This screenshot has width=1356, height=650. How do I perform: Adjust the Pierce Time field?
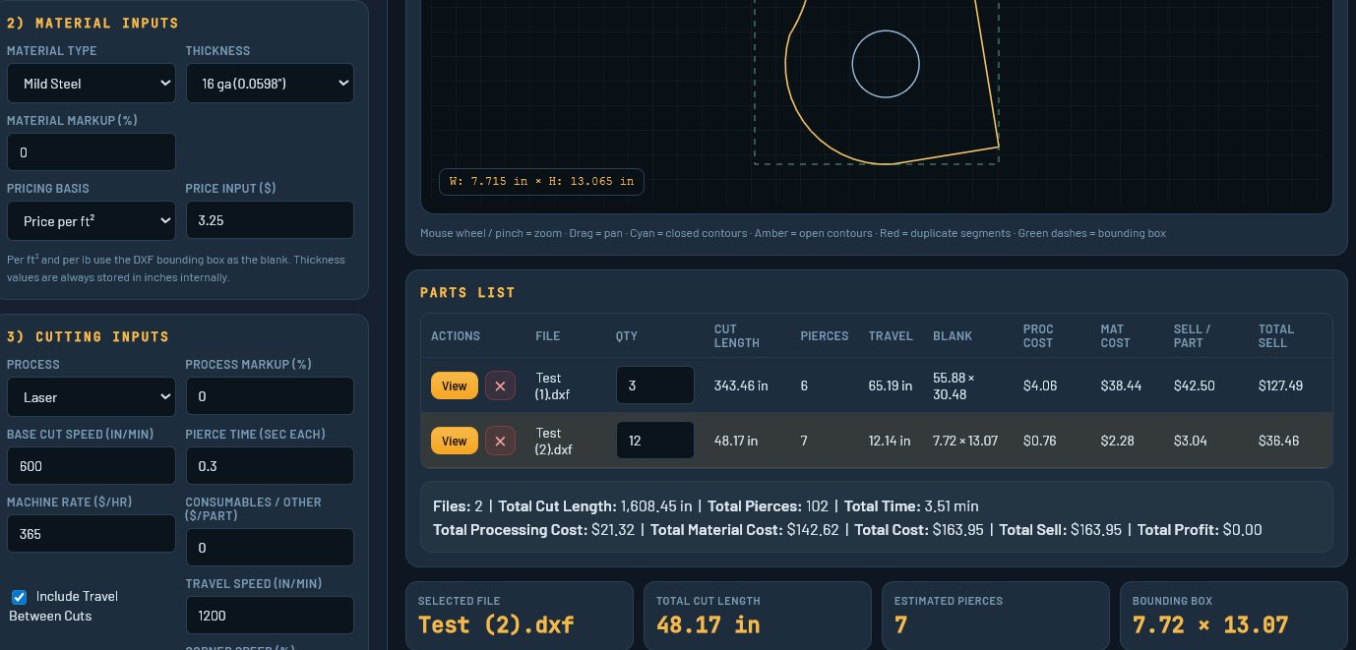coord(270,464)
